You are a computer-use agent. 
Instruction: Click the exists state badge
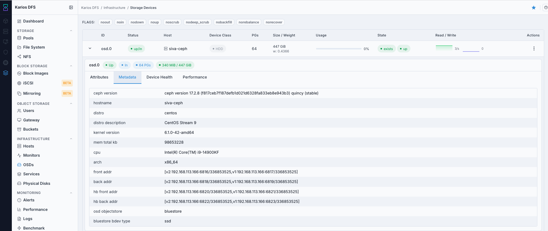tap(387, 49)
